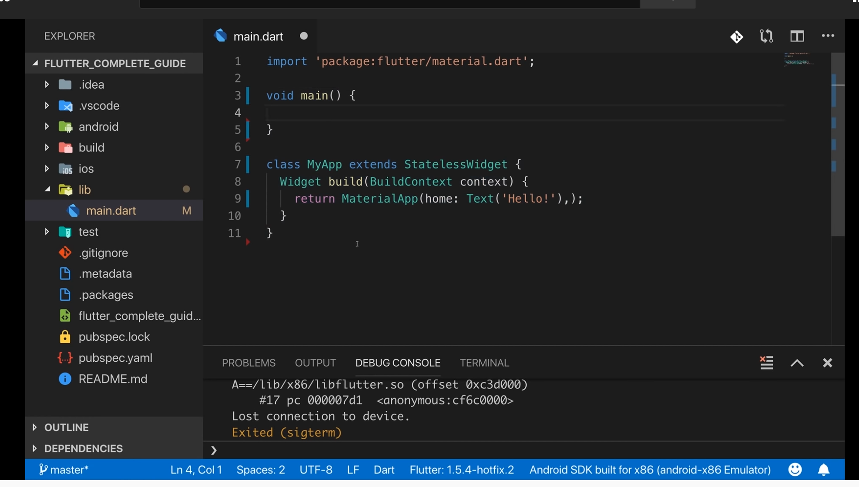
Task: Expand the DEPENDENCIES section
Action: [83, 448]
